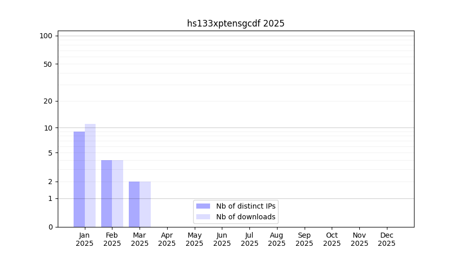The height and width of the screenshot is (255, 460).
Task: Click the 'Nb of distinct IPs' legend swatch
Action: 203,206
